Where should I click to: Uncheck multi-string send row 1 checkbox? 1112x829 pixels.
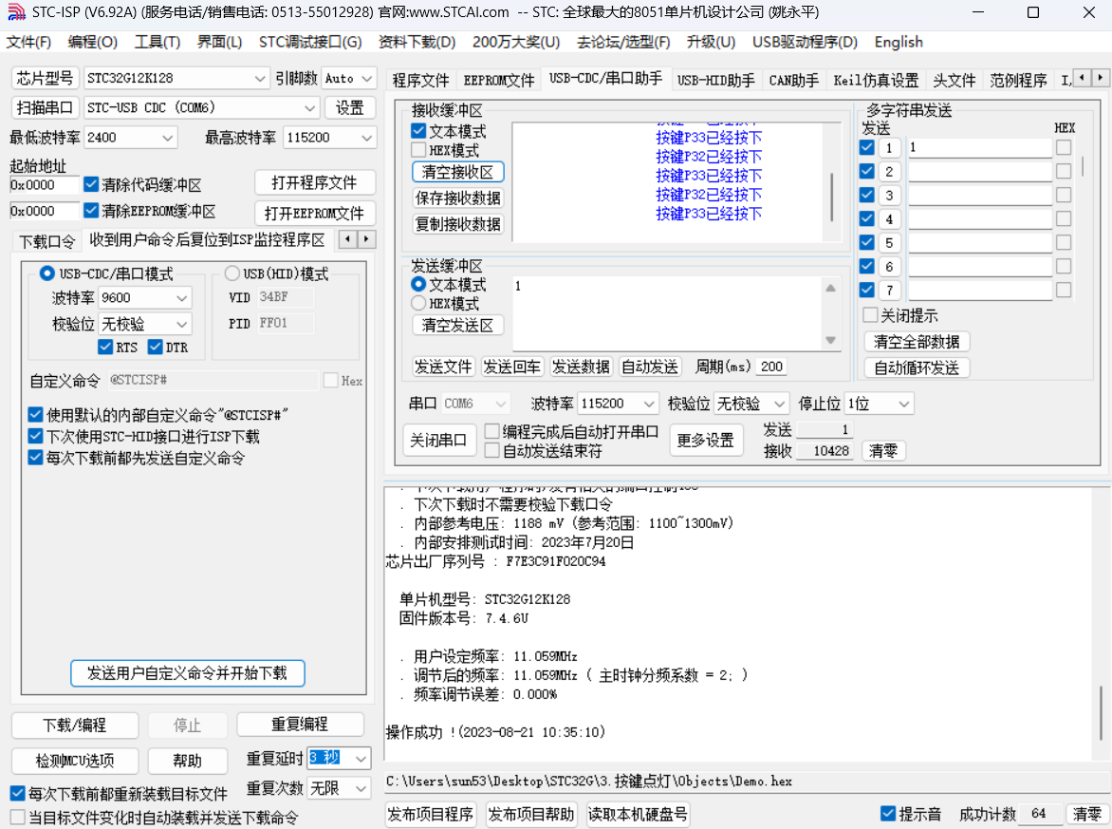click(x=866, y=147)
